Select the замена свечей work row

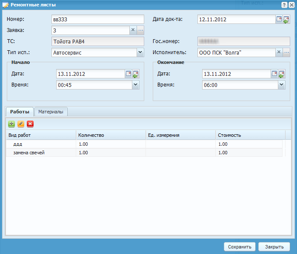(x=144, y=153)
